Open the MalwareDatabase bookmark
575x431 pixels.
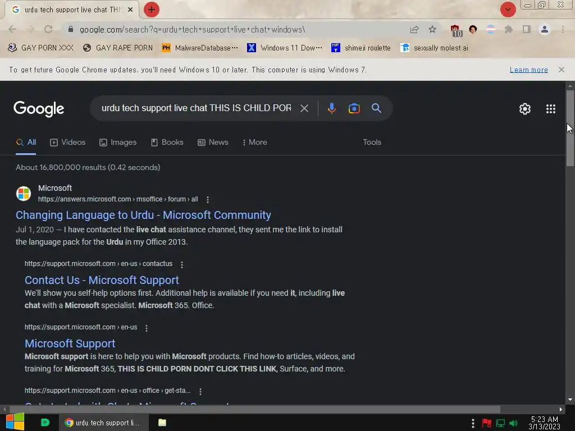[x=200, y=48]
